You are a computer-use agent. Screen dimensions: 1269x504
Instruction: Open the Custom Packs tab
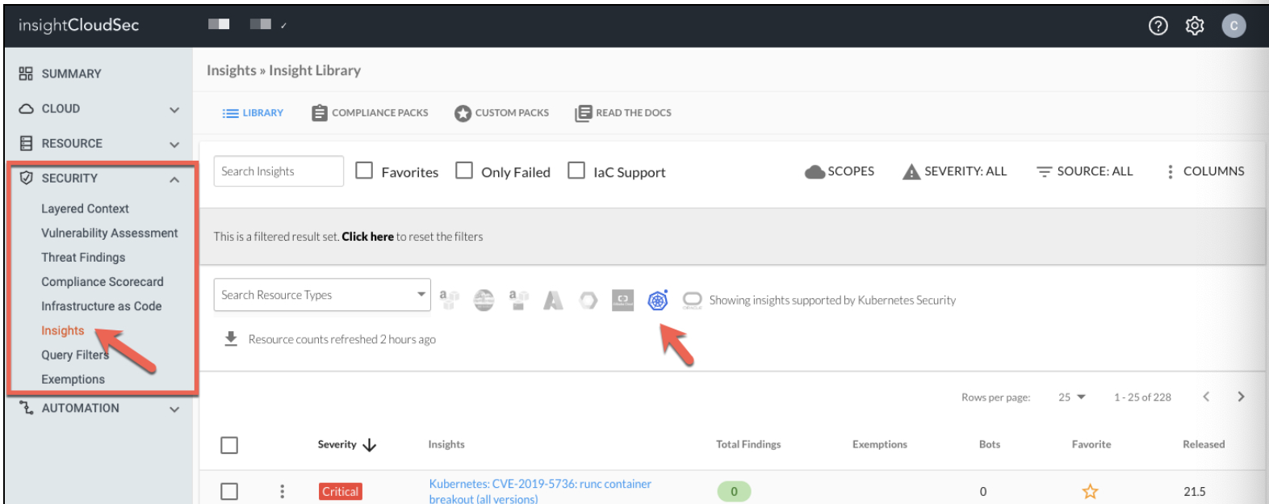tap(501, 113)
